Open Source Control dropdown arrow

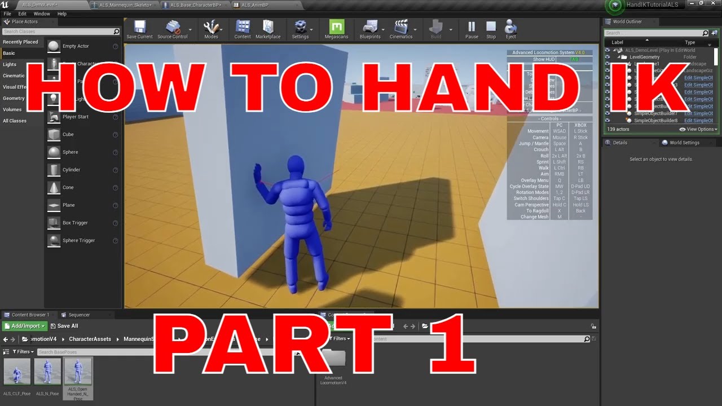coord(190,29)
